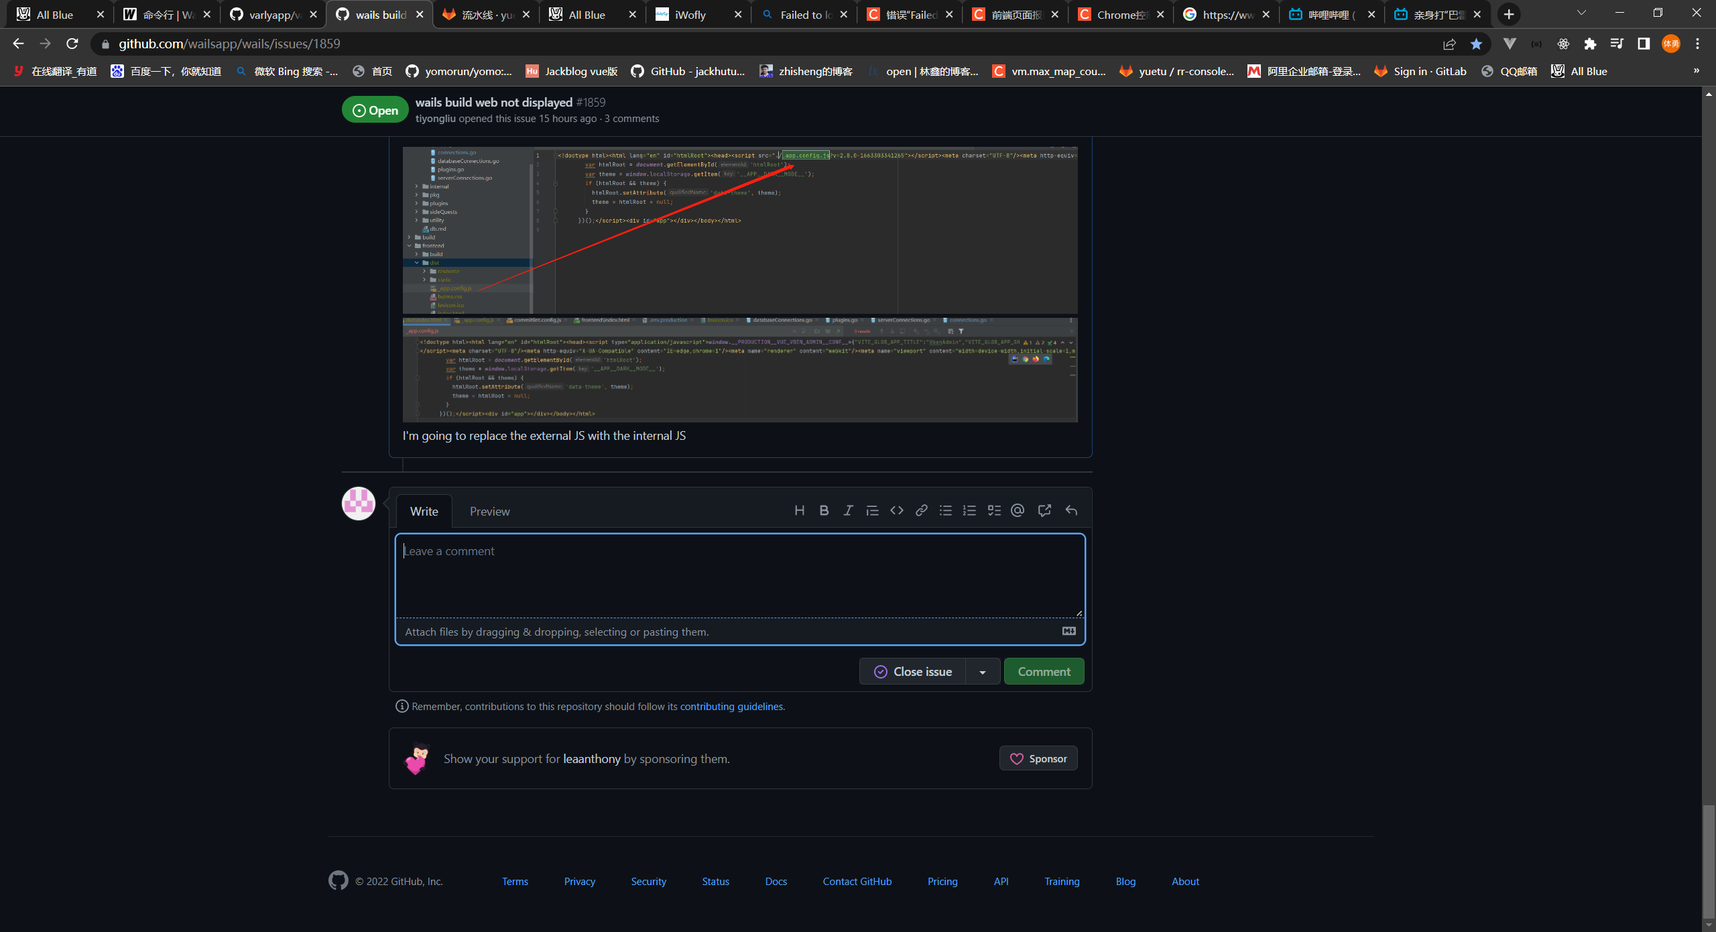Insert a numbered list

[969, 510]
